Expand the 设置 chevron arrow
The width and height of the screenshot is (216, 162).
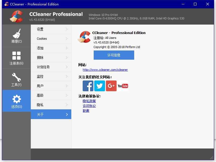click(x=67, y=29)
